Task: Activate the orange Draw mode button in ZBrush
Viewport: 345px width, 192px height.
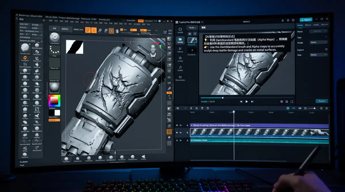Action: (94, 30)
